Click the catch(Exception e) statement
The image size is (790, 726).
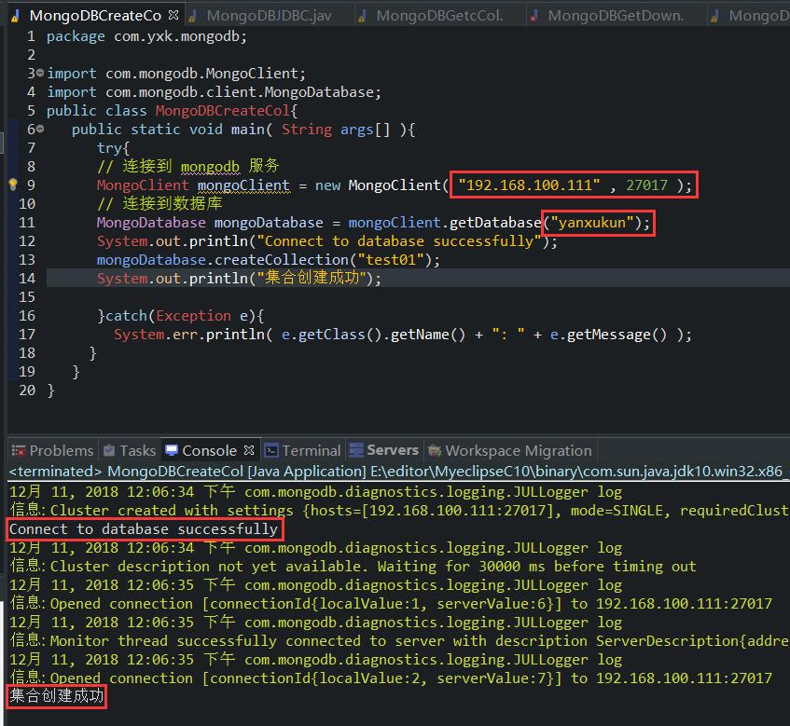[181, 315]
